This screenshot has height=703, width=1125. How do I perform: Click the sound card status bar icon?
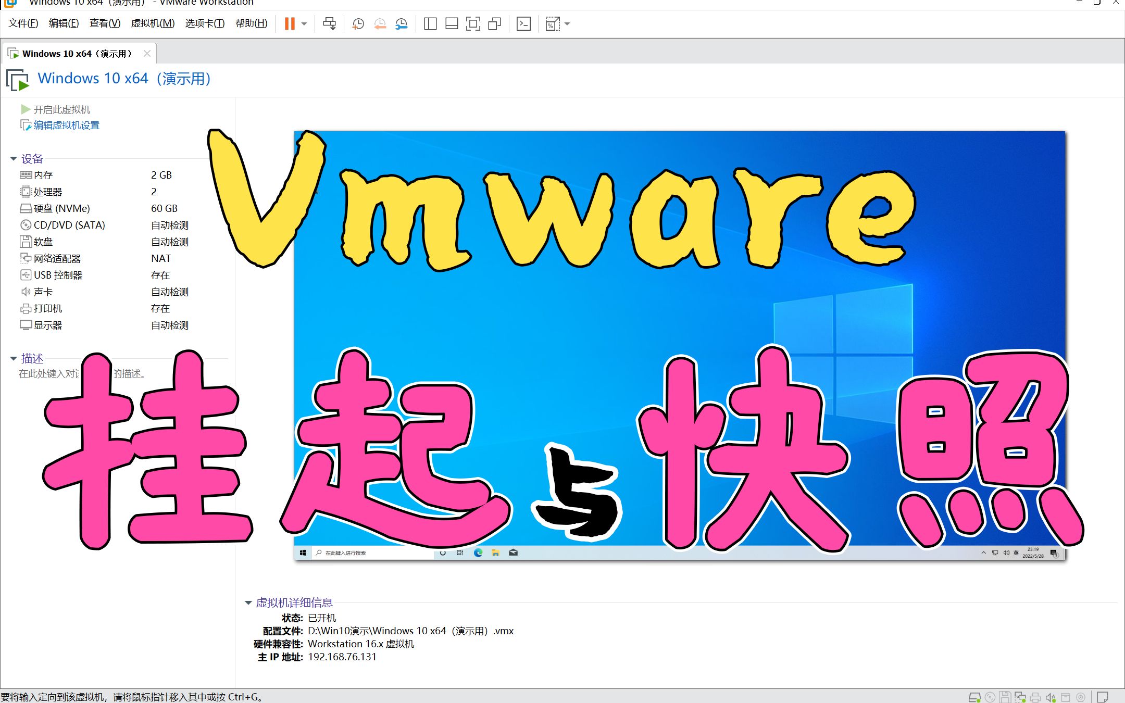tap(1051, 697)
